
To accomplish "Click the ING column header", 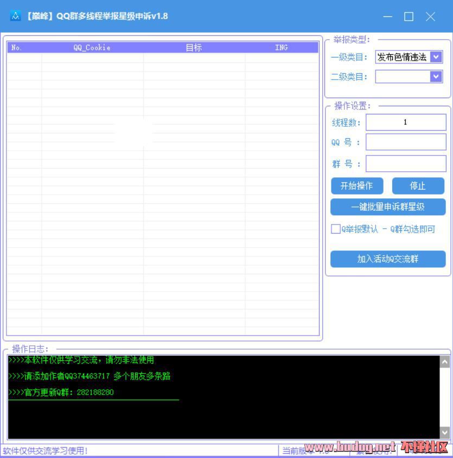I will pos(282,48).
